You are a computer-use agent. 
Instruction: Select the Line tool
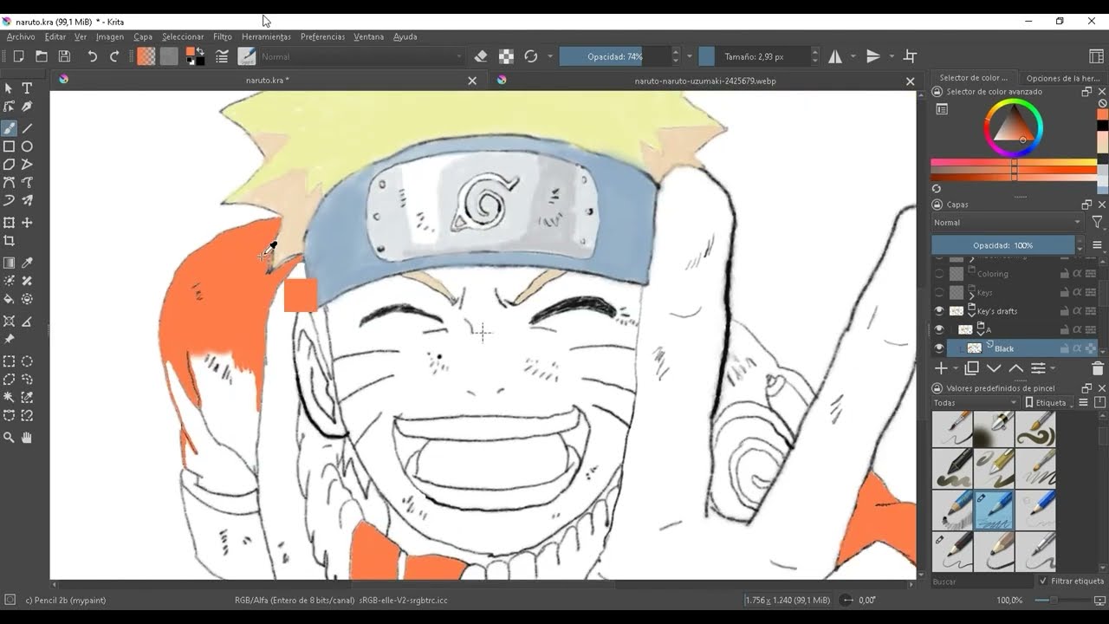[27, 128]
